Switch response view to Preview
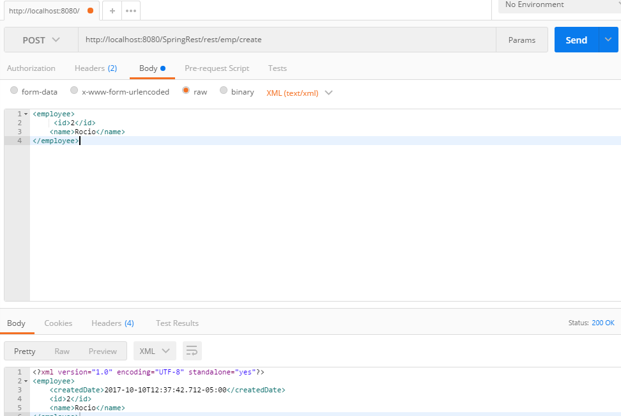The width and height of the screenshot is (621, 416). coord(103,351)
